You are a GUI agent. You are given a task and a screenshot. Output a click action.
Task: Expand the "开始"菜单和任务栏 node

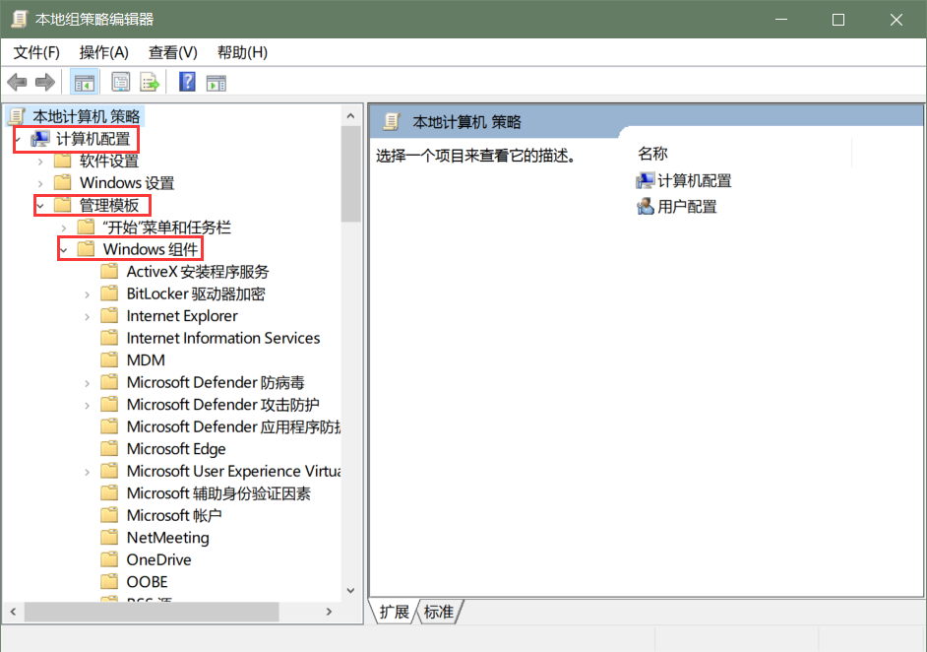coord(64,228)
